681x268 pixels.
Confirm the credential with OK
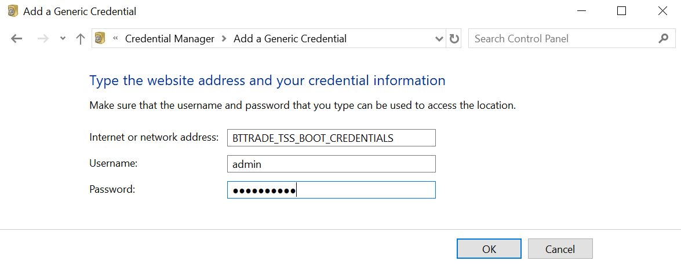tap(489, 249)
